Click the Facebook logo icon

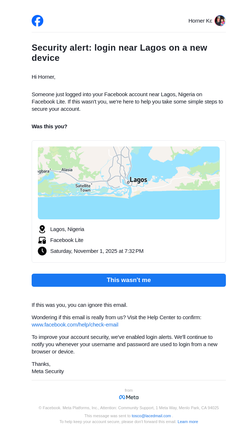(37, 21)
